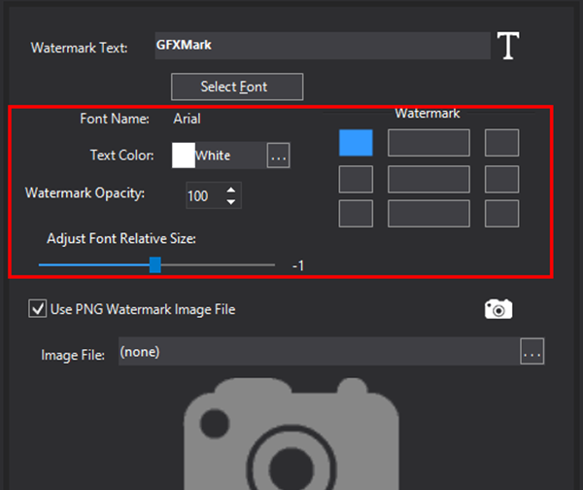Select middle-left watermark position box
This screenshot has width=583, height=490.
(x=356, y=179)
